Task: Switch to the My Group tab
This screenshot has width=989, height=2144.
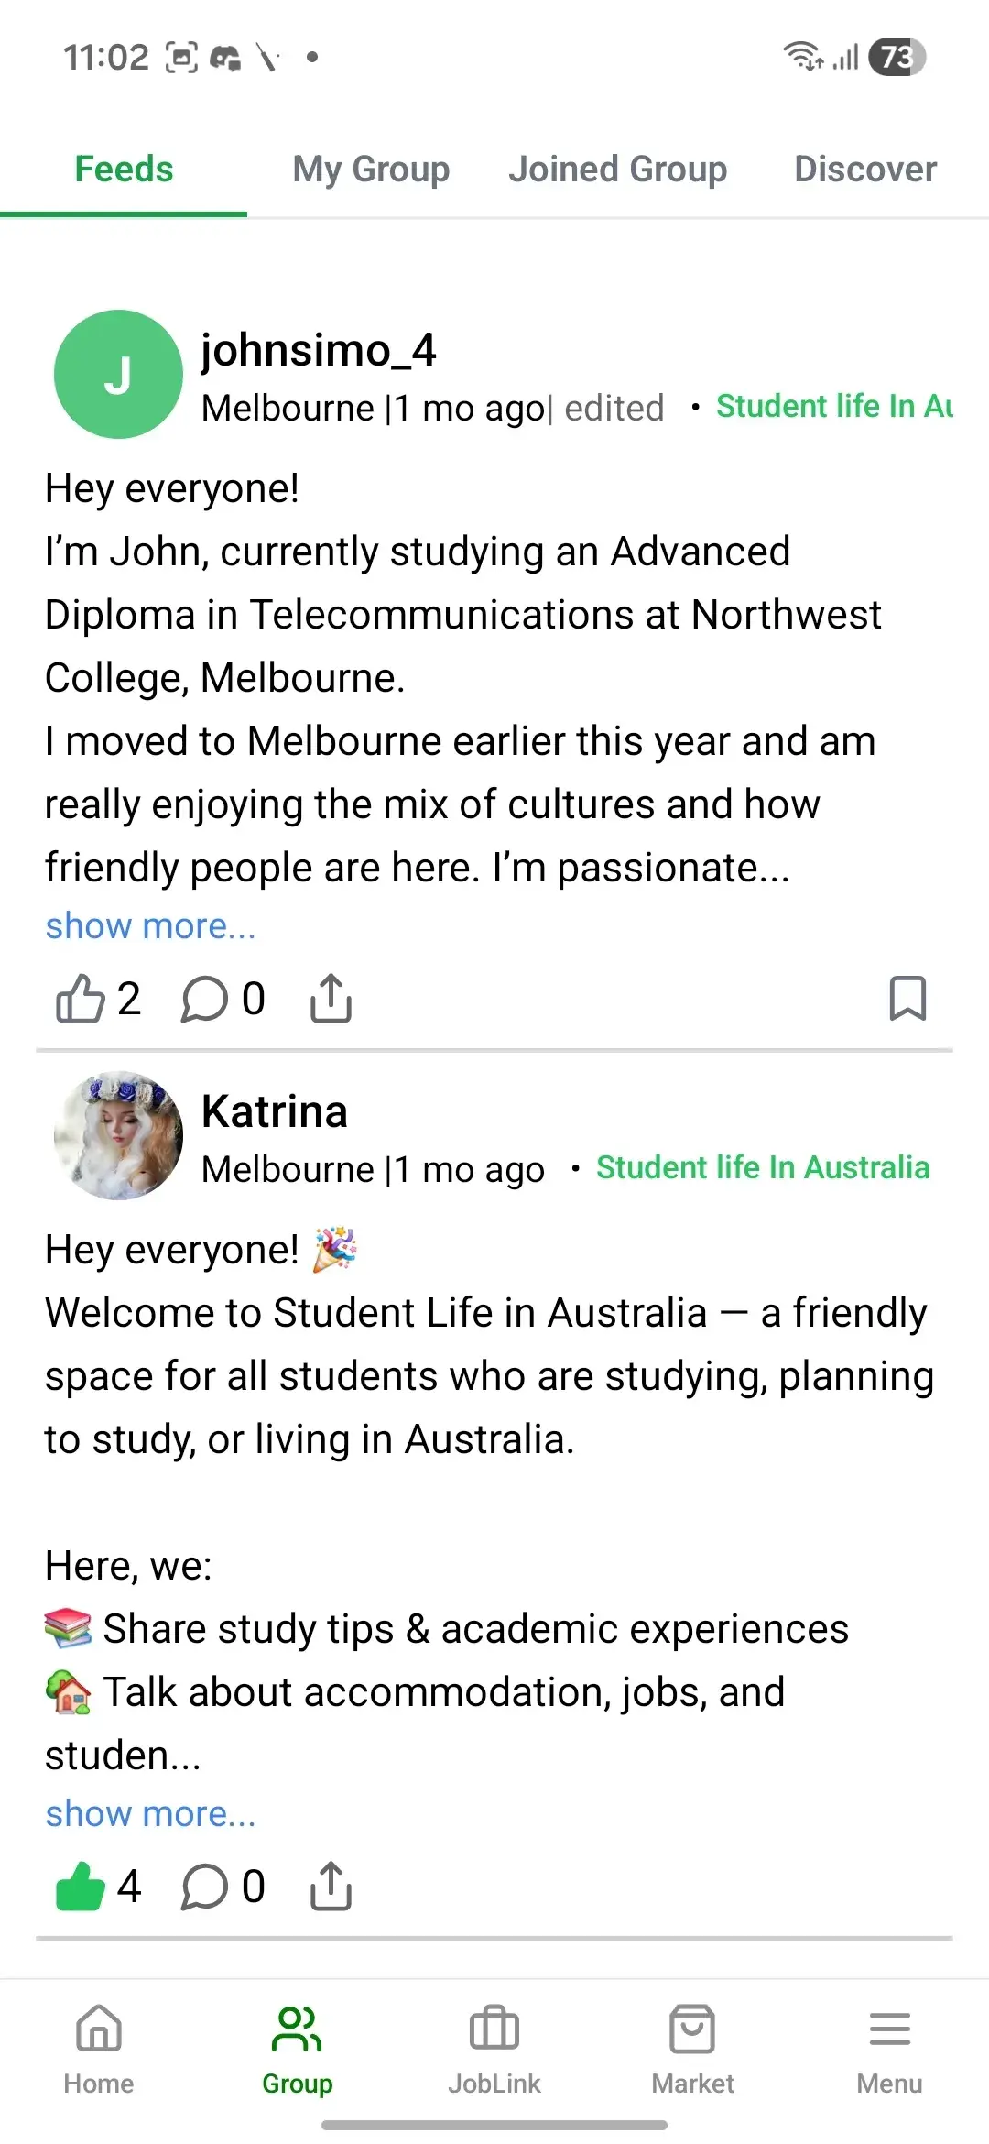Action: click(x=371, y=170)
